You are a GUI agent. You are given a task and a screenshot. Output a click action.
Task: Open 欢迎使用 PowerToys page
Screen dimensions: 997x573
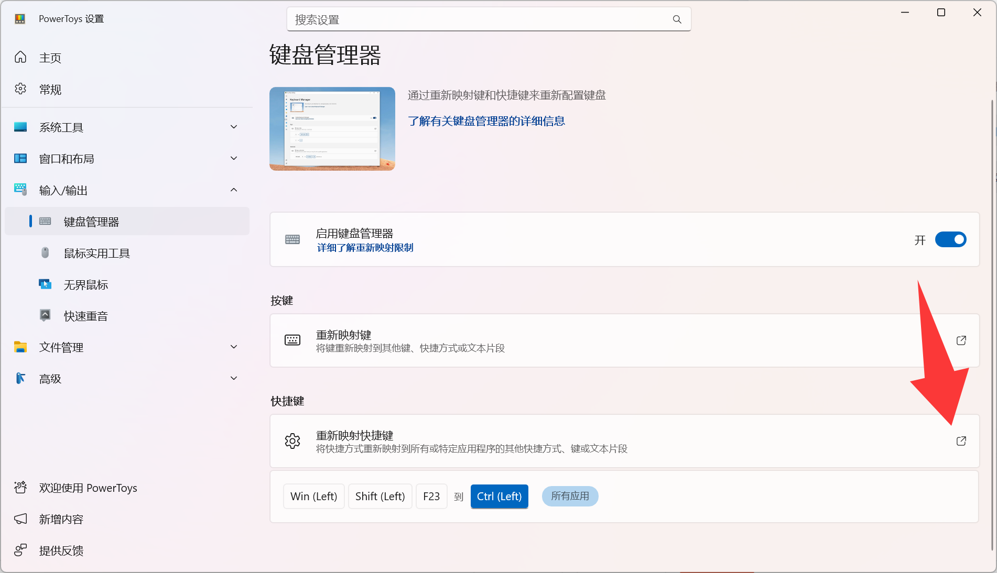point(127,488)
